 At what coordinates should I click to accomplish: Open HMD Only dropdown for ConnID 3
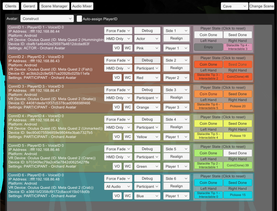point(118,98)
